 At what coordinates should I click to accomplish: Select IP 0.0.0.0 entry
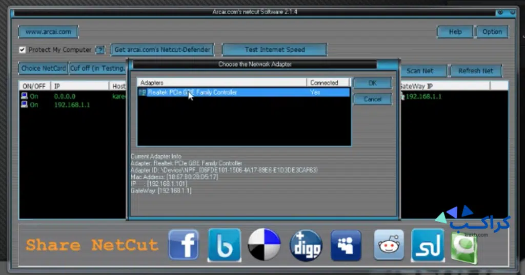(x=65, y=96)
